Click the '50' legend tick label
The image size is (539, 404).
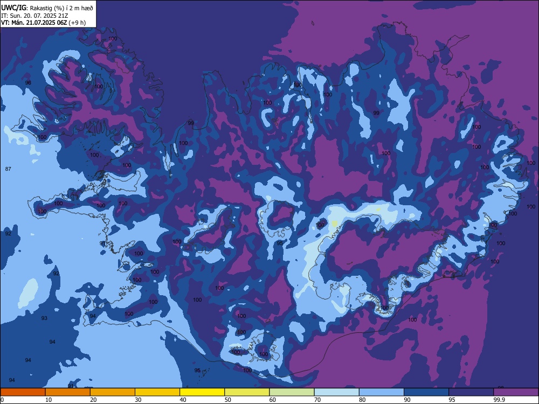click(x=227, y=400)
